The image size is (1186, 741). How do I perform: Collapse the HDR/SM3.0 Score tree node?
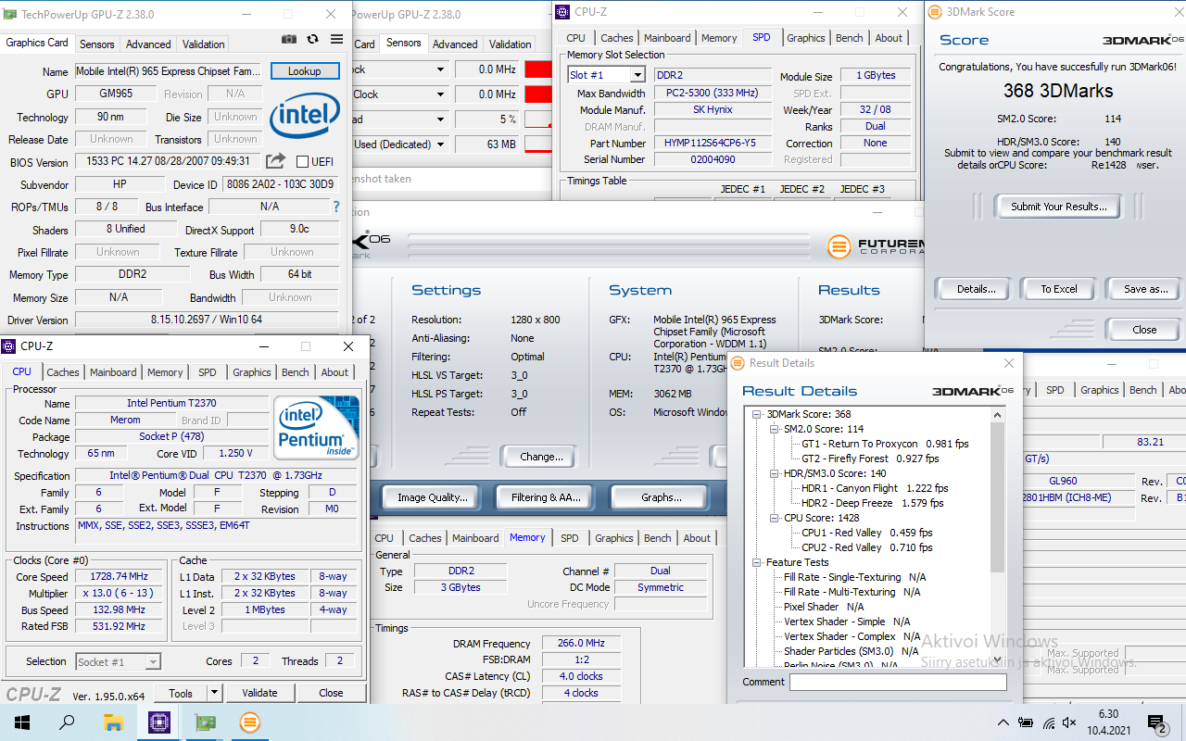tap(774, 473)
